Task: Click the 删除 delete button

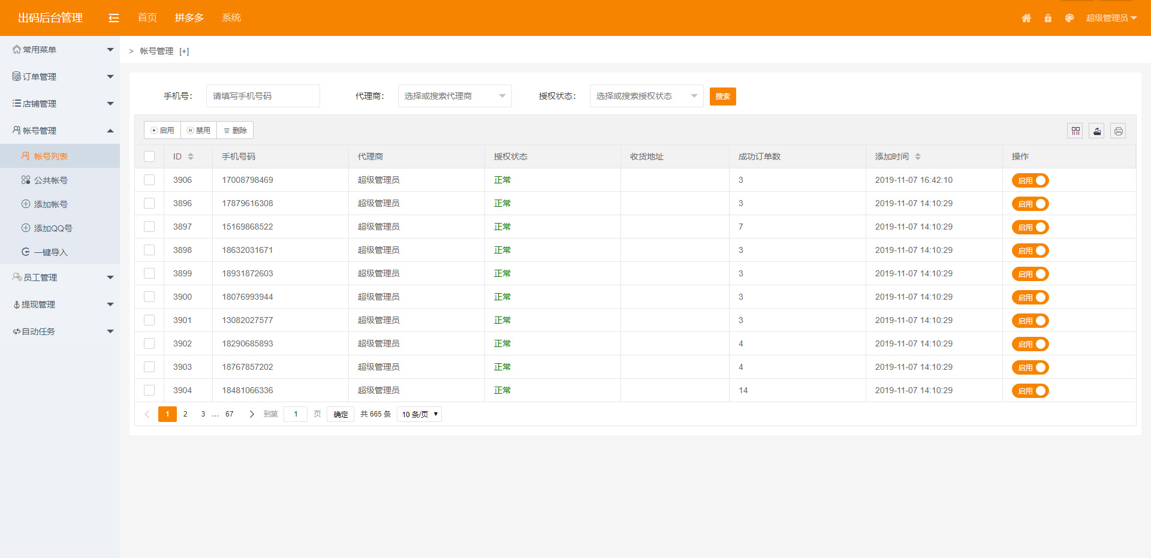Action: point(235,130)
